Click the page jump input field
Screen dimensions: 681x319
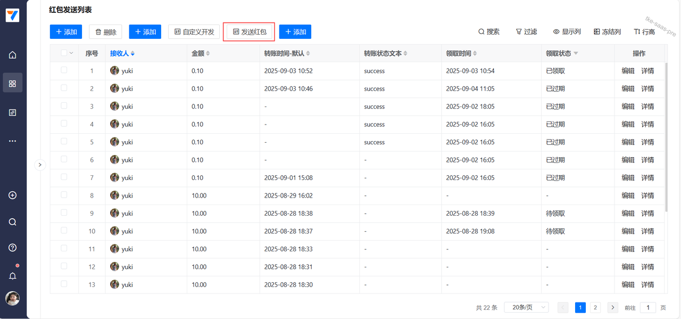(647, 307)
